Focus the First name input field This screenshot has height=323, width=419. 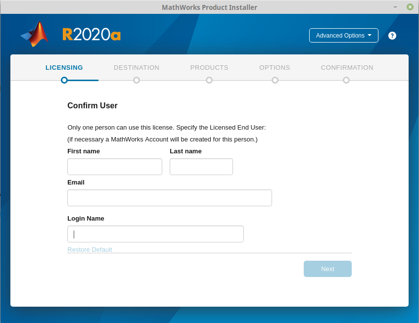pyautogui.click(x=115, y=167)
